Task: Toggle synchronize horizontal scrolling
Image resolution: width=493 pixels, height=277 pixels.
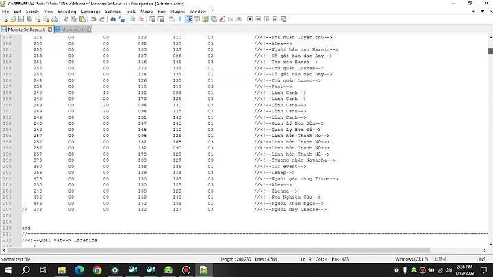Action: 161,19
